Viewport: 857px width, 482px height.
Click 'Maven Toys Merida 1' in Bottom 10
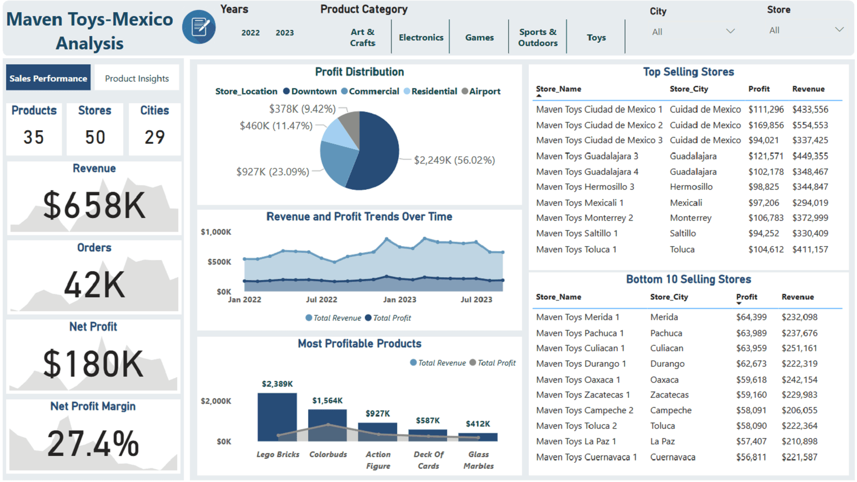click(x=578, y=317)
